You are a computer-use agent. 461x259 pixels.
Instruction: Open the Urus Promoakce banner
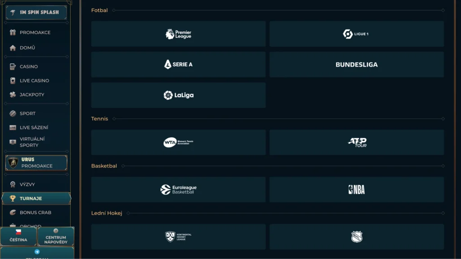(x=36, y=163)
